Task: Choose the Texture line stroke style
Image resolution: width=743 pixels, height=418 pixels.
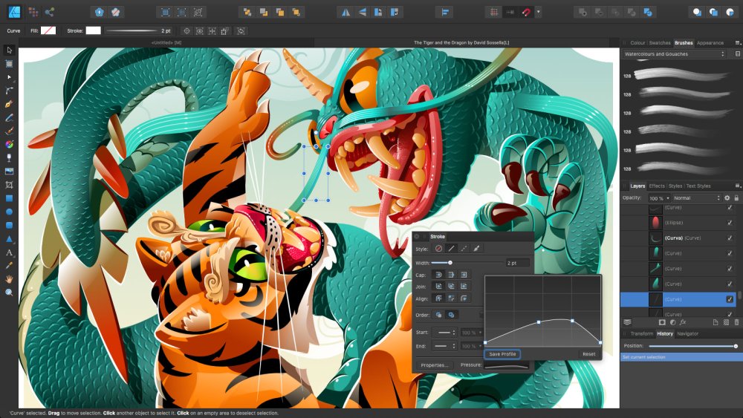Action: point(476,249)
